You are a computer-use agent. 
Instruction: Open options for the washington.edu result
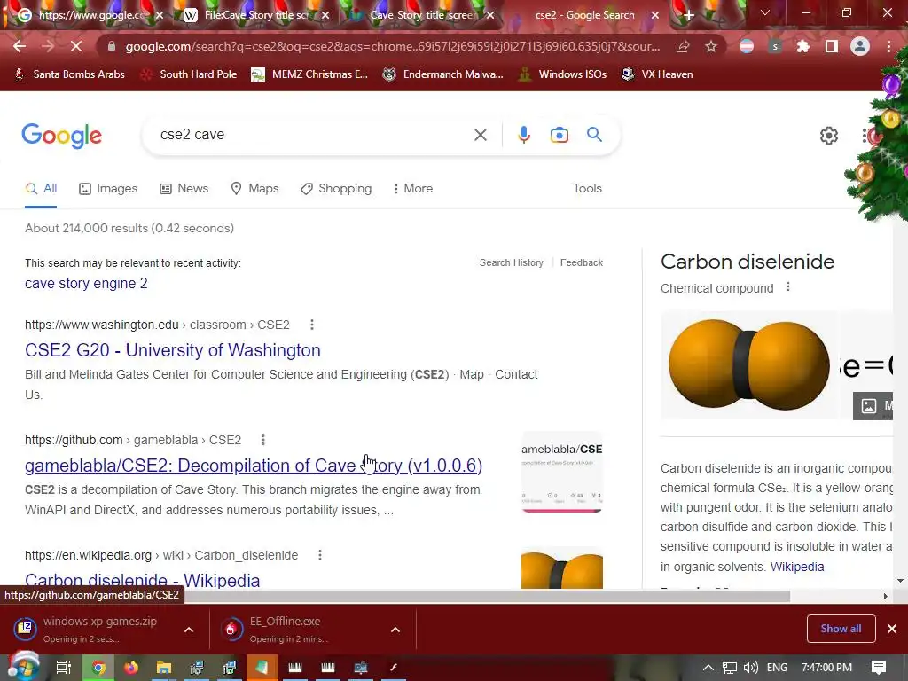[312, 325]
